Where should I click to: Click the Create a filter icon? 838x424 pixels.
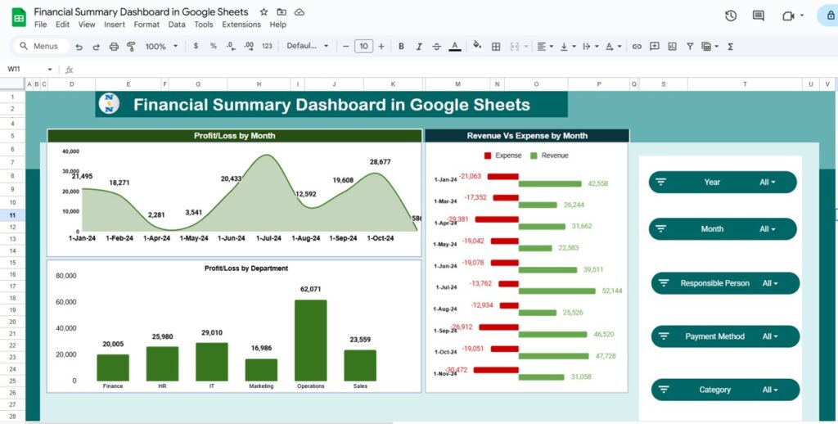click(x=690, y=47)
